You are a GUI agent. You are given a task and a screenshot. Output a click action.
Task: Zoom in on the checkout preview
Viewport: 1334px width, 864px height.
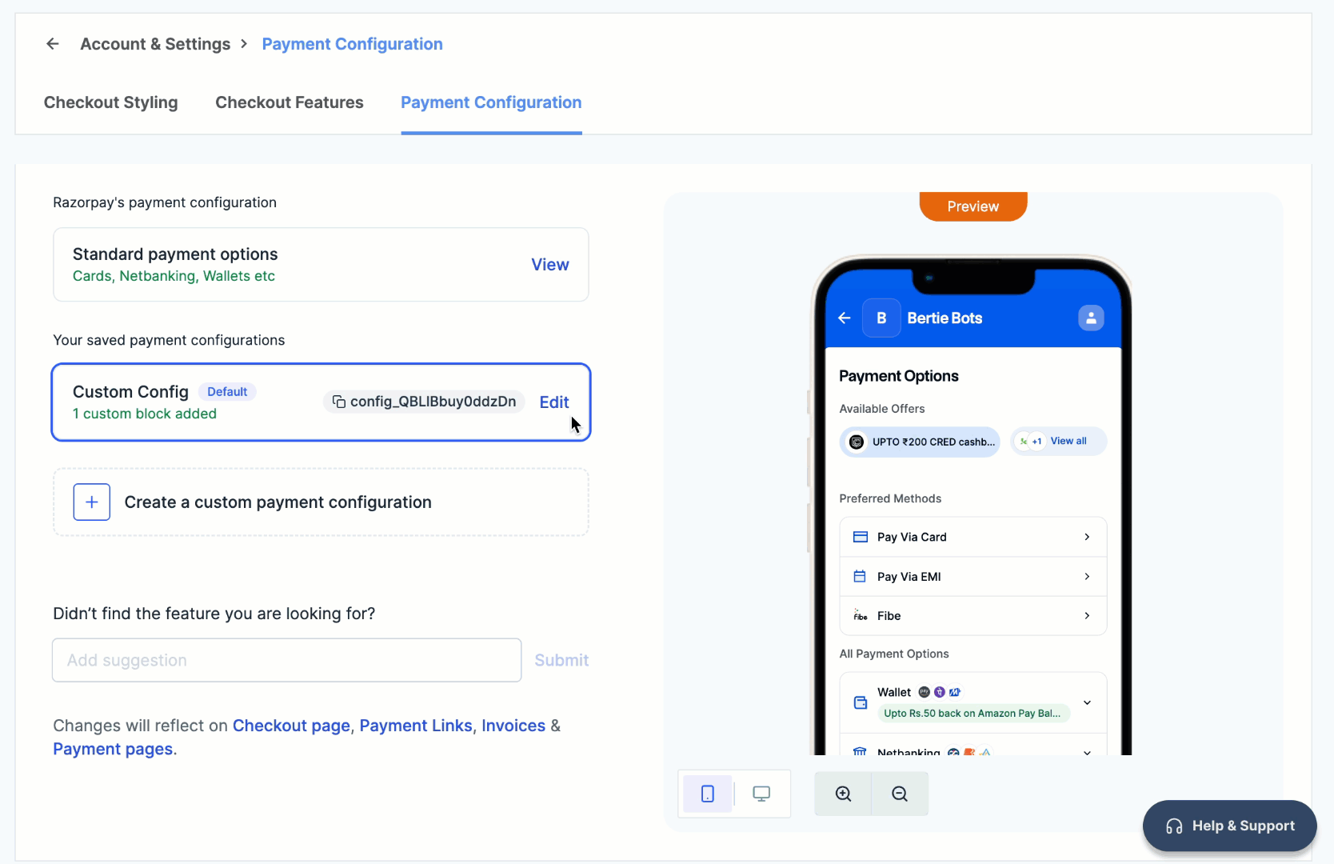843,794
